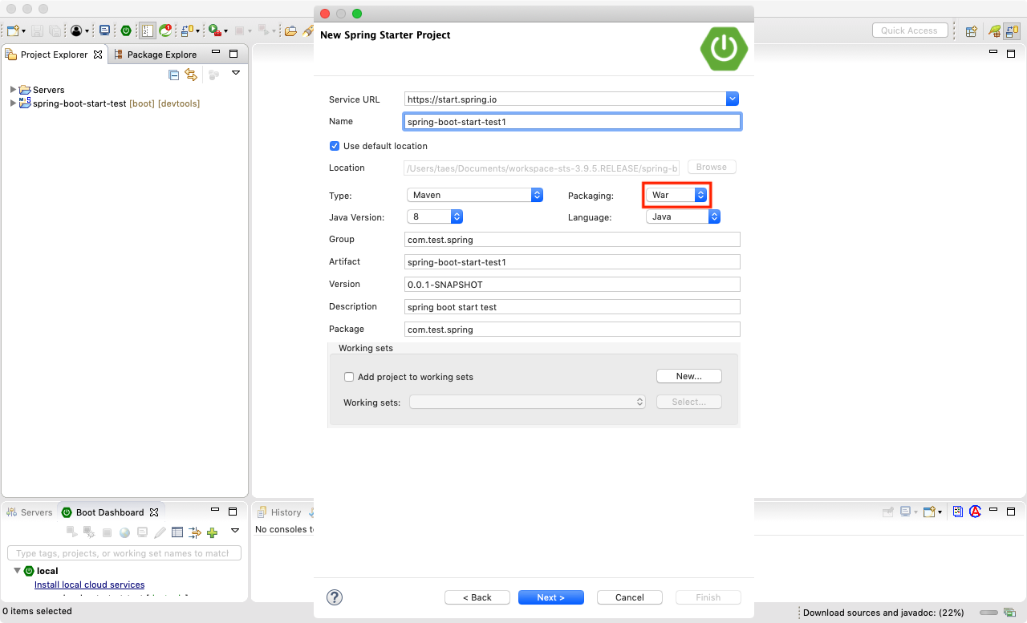This screenshot has height=623, width=1027.
Task: Open the Java Version dropdown
Action: (435, 216)
